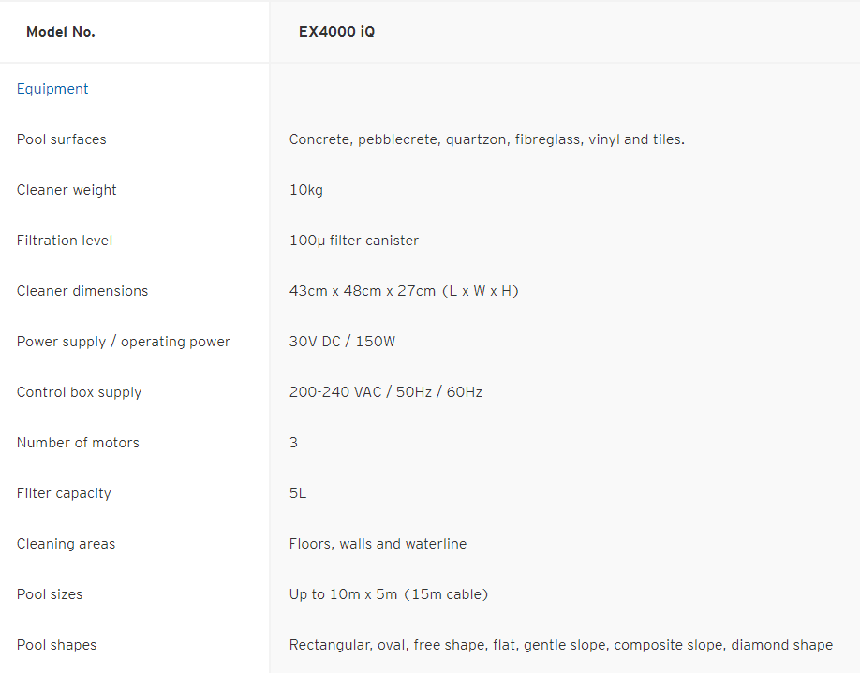Click the Model No. header cell
The image size is (860, 673).
click(x=61, y=32)
